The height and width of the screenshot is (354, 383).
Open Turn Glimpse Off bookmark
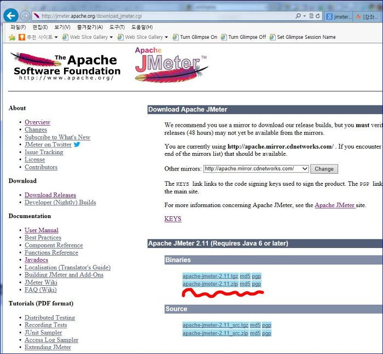[x=243, y=37]
